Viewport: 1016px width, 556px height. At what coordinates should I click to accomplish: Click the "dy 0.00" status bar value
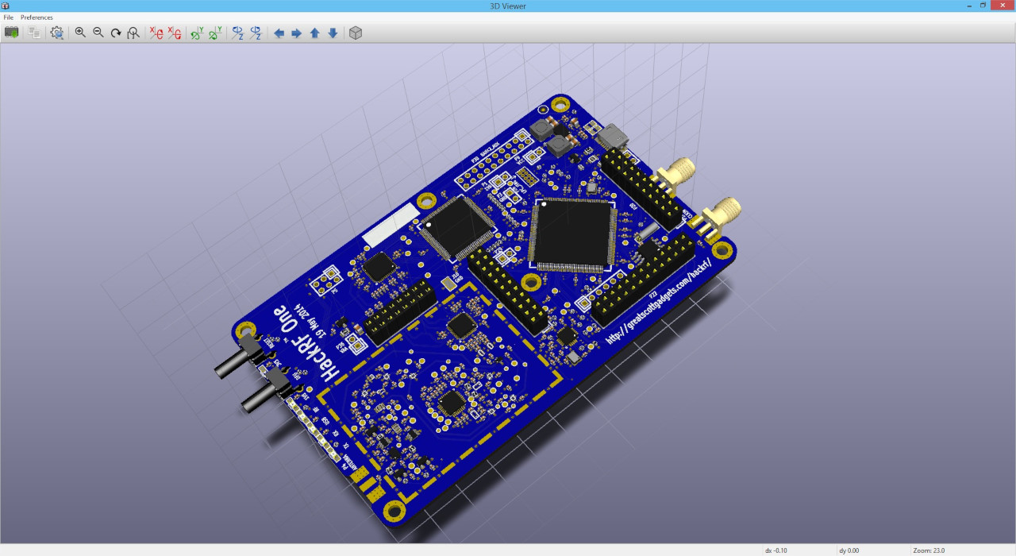tap(849, 550)
